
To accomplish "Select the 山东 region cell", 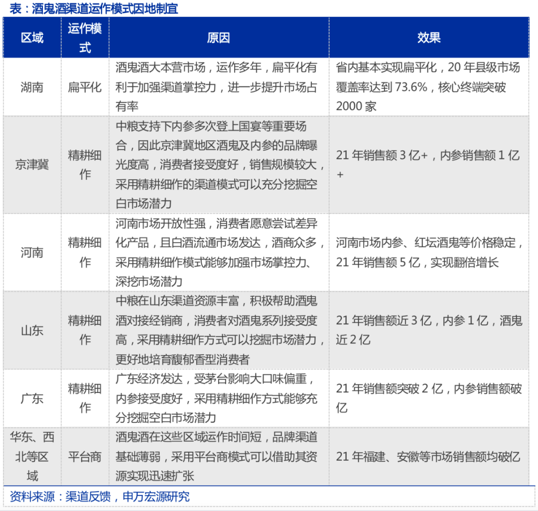I will click(32, 330).
